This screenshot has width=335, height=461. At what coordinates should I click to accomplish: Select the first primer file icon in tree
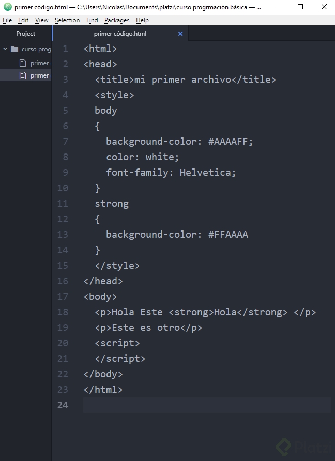point(23,63)
